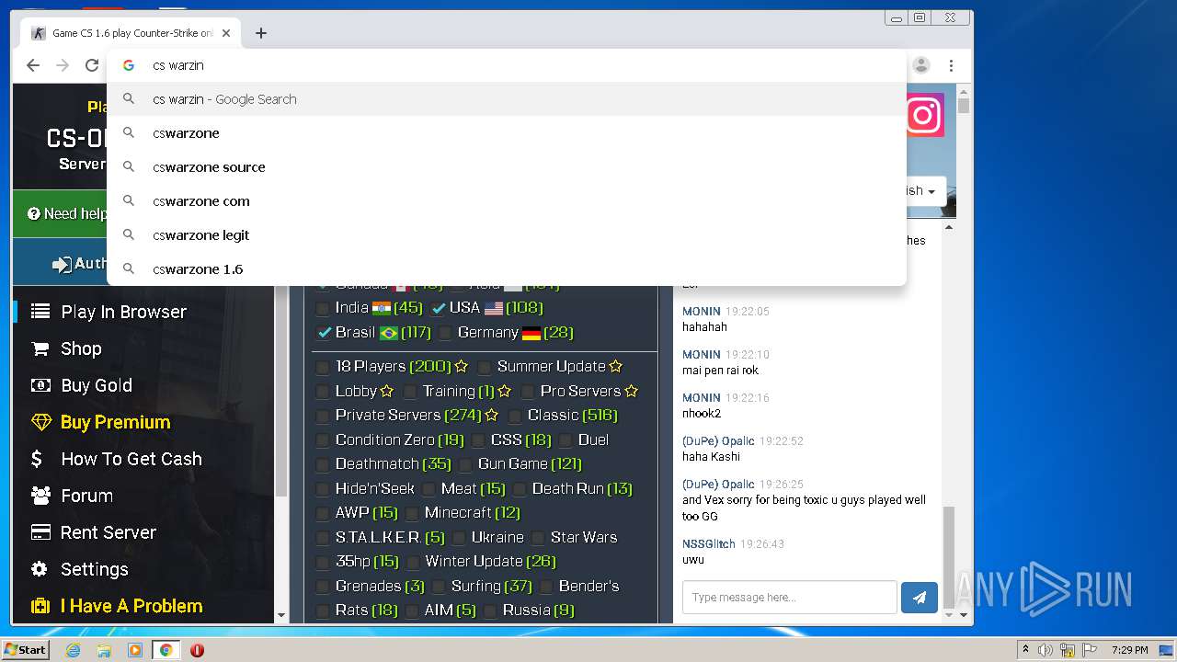This screenshot has height=662, width=1177.
Task: Pick the 'cswarzone 1.6' suggestion
Action: pos(507,269)
